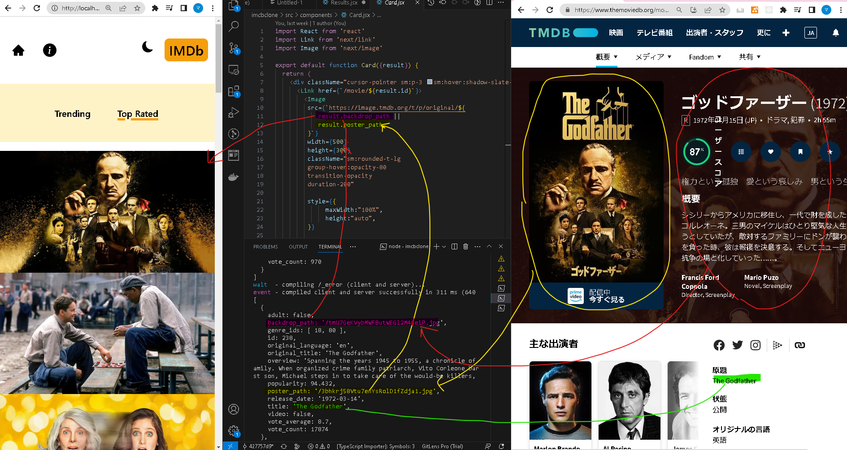Click the Trending link
The image size is (847, 450).
point(73,114)
